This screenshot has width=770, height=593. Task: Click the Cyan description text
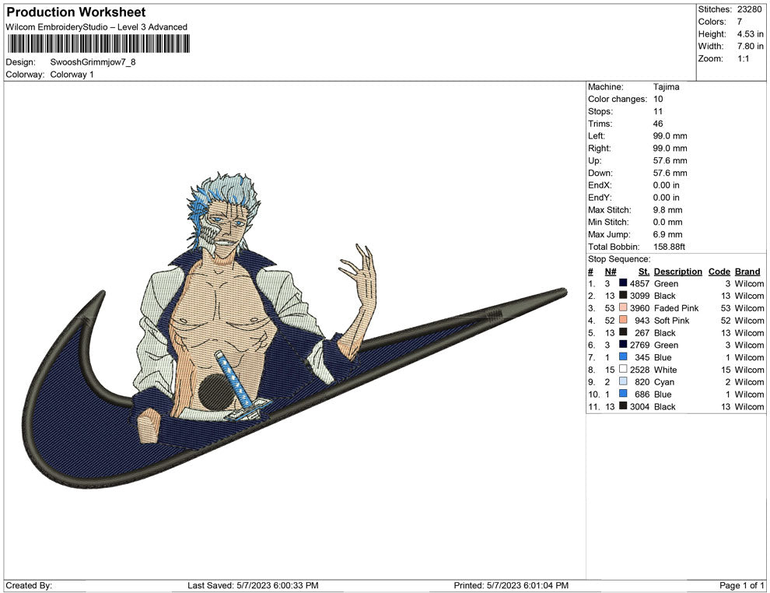point(664,382)
